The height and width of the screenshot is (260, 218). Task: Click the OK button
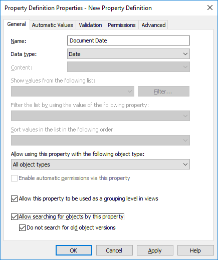(74, 250)
